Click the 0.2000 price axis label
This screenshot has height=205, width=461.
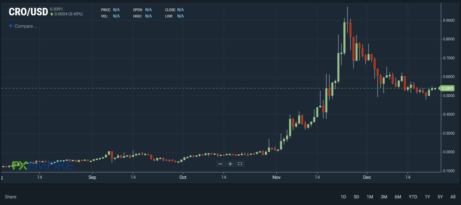448,152
